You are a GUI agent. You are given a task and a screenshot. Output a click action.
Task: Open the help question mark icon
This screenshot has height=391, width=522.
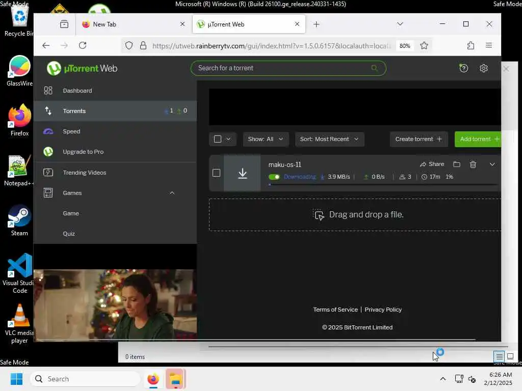[463, 68]
